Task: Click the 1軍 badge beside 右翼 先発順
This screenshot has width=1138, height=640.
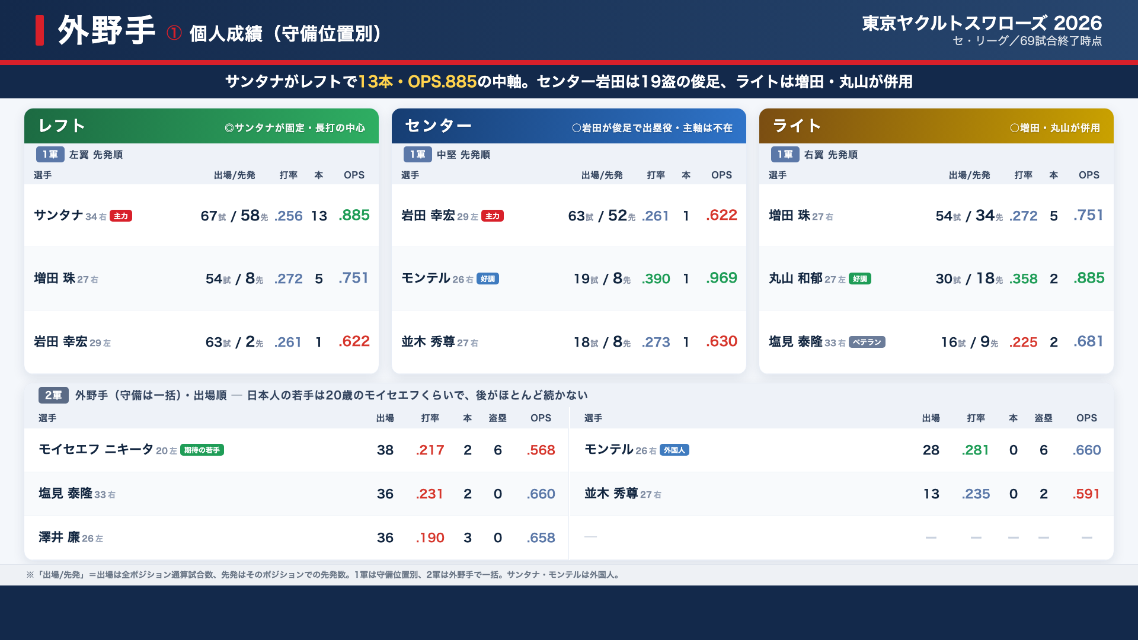Action: [785, 155]
